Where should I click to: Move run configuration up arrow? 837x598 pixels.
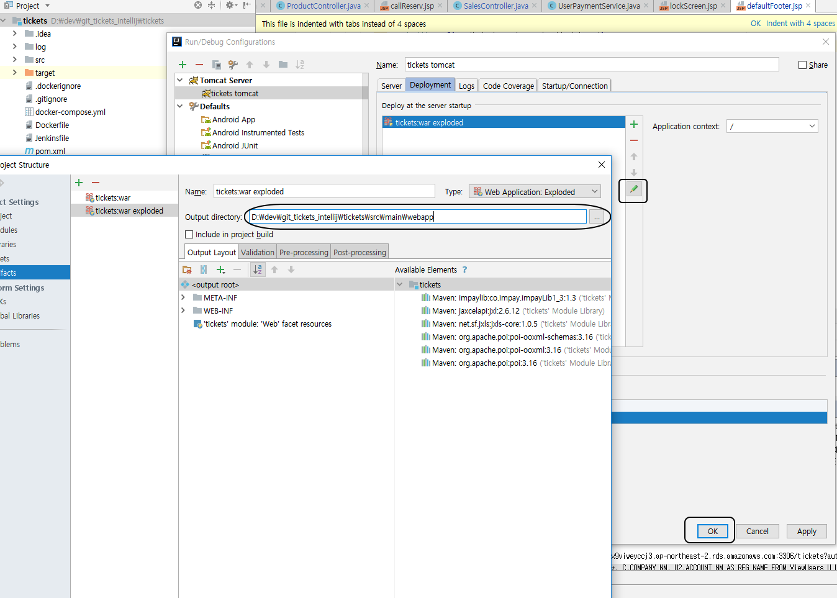pyautogui.click(x=250, y=65)
